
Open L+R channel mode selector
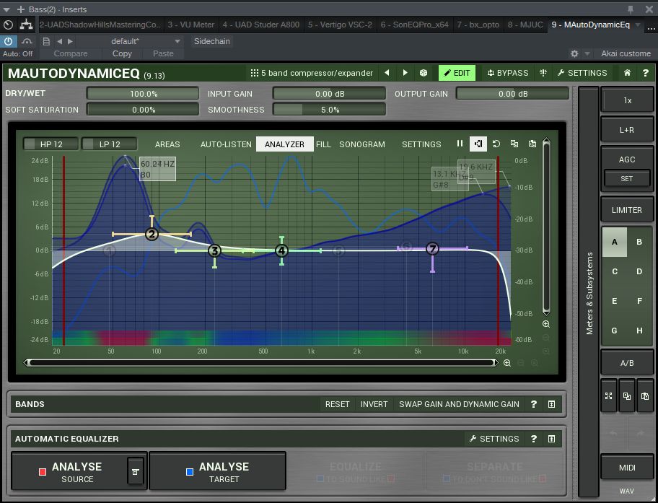pyautogui.click(x=627, y=130)
